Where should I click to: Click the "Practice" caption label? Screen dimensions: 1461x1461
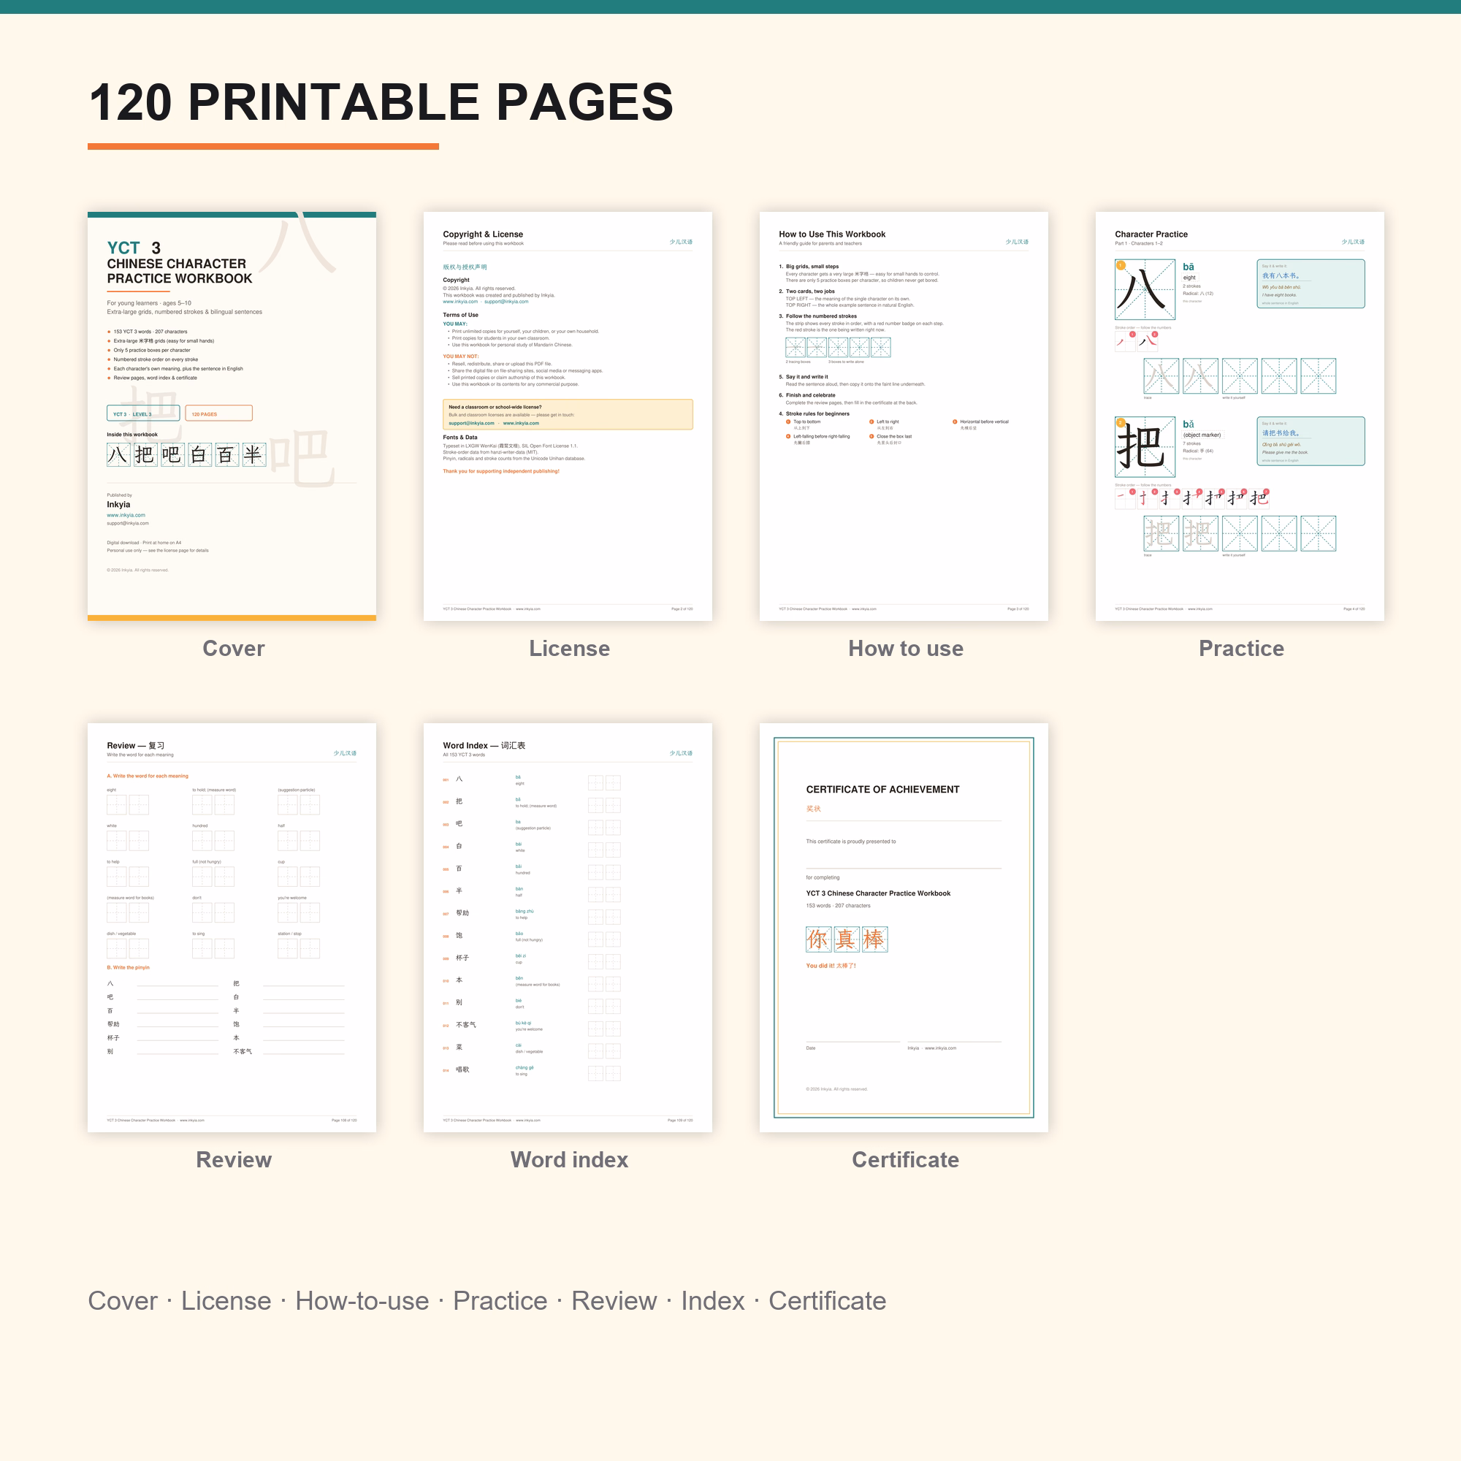1241,648
